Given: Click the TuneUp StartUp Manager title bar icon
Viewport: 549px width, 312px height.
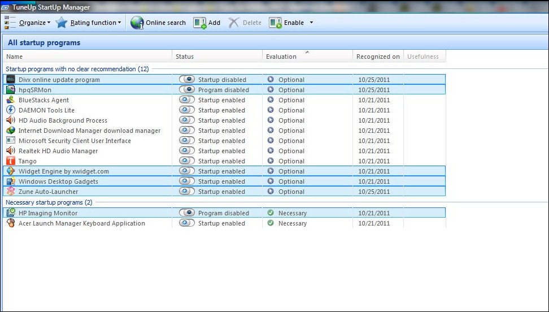Looking at the screenshot, I should coord(5,7).
